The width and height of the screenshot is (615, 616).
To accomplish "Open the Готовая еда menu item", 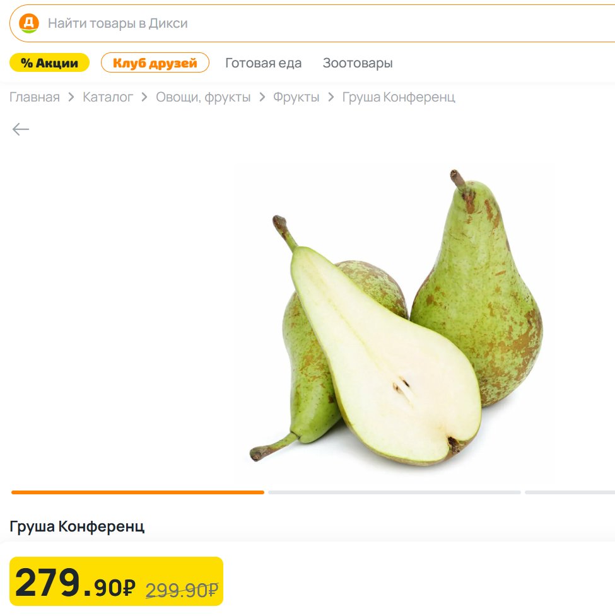I will tap(263, 63).
